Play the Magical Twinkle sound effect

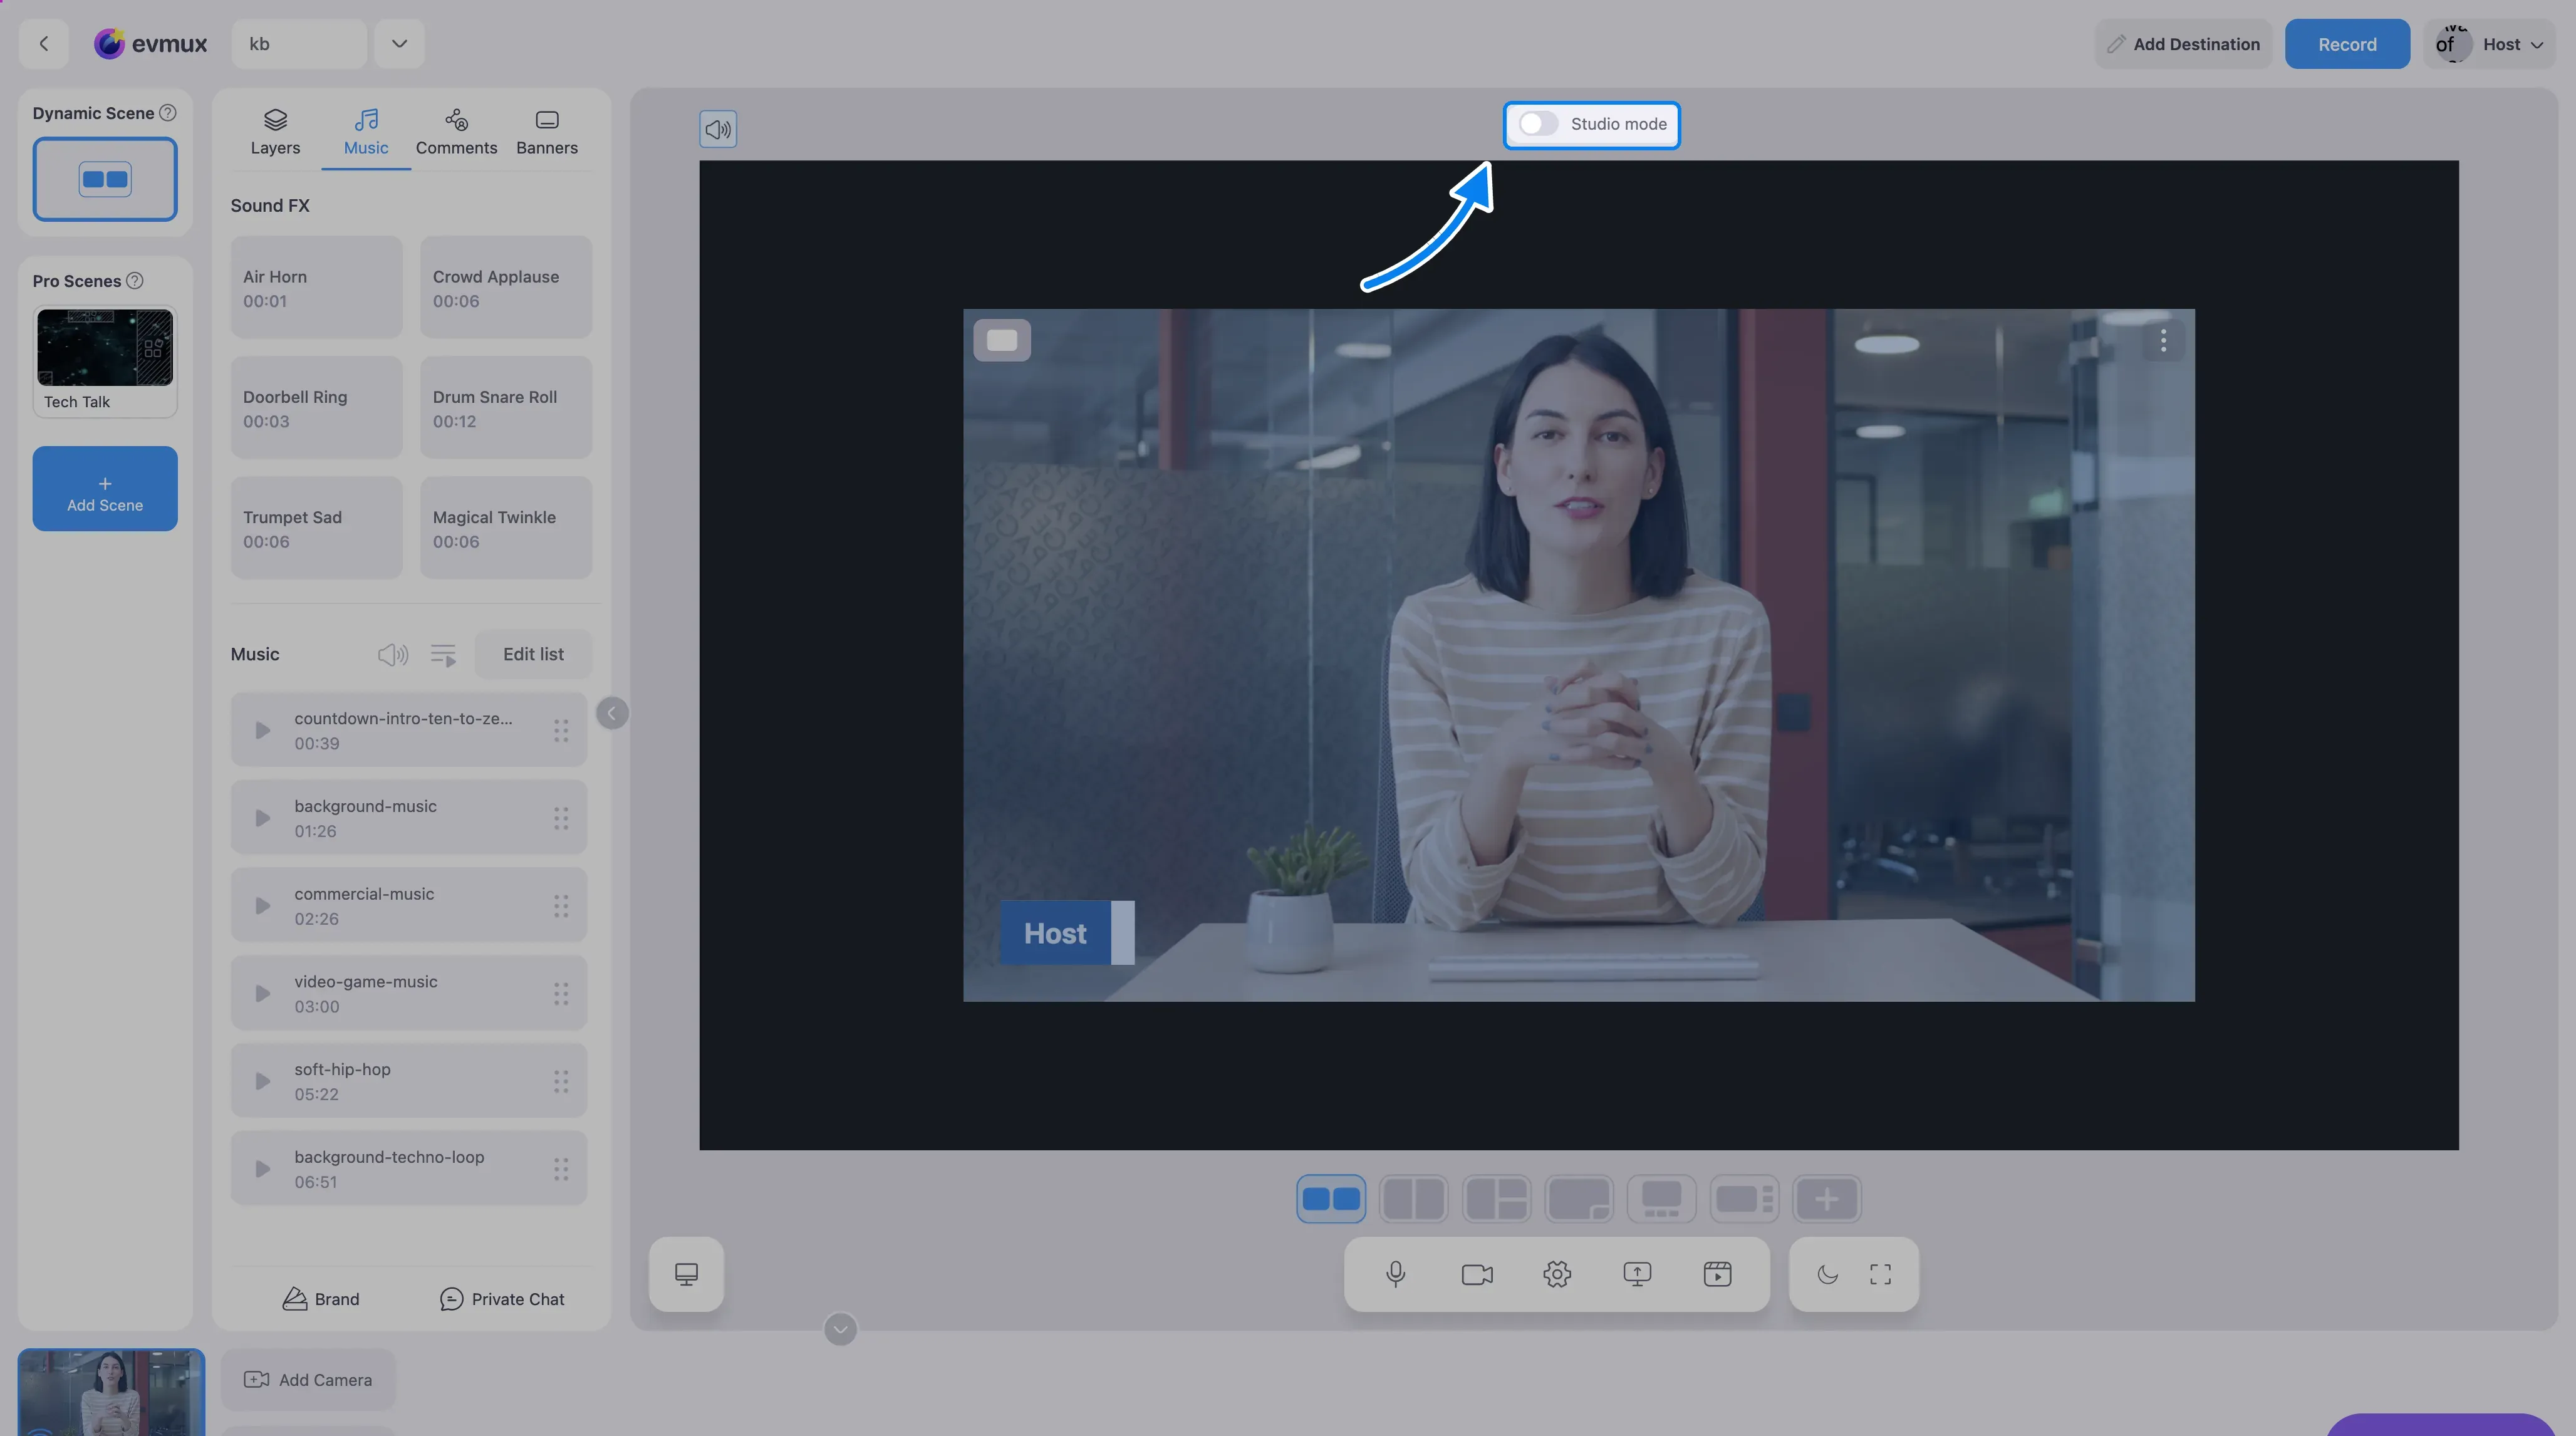click(506, 528)
